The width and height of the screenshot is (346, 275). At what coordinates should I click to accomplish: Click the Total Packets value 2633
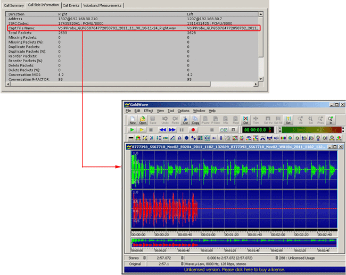(x=63, y=32)
